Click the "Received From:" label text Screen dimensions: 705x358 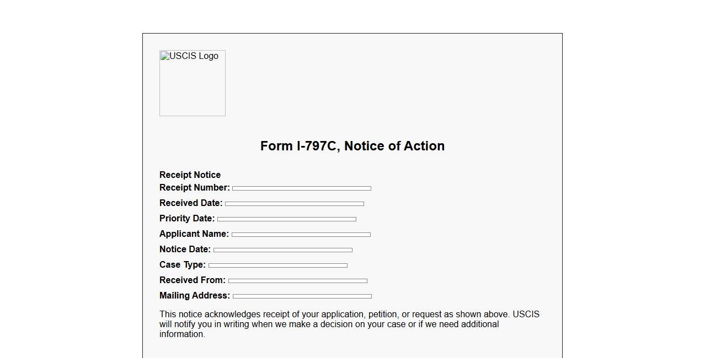(x=192, y=280)
